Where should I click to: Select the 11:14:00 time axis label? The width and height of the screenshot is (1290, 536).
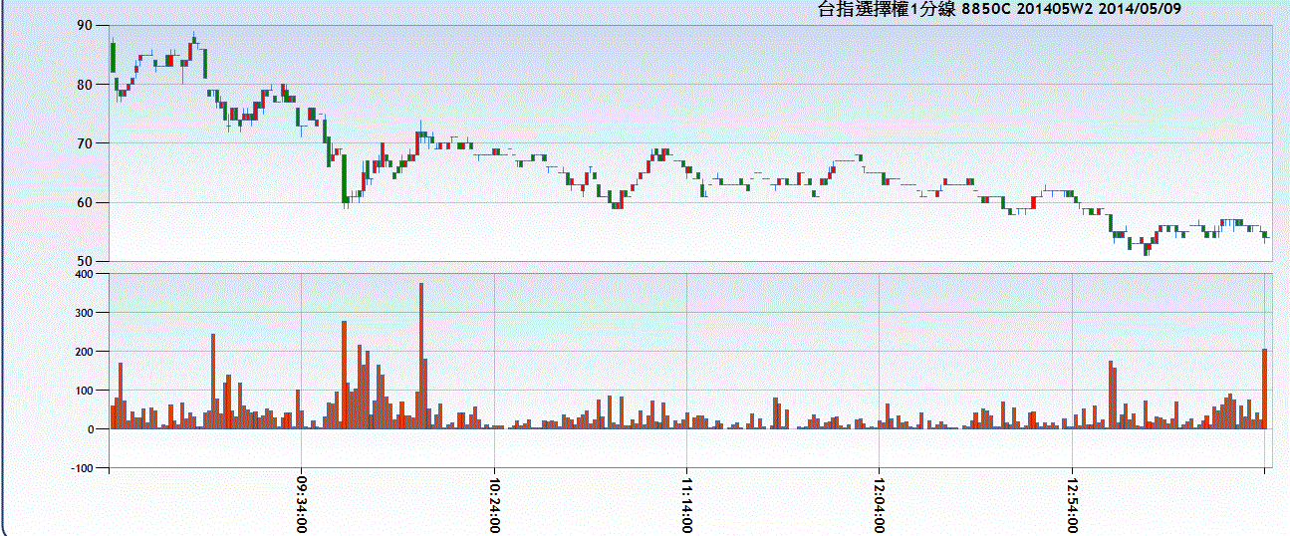[686, 504]
